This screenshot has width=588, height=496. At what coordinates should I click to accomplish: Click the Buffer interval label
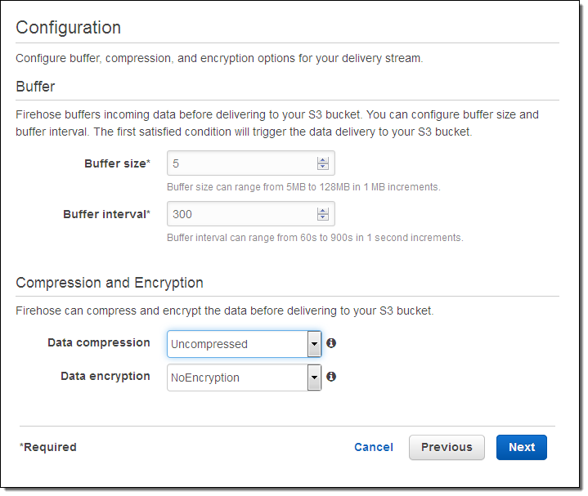[x=106, y=214]
